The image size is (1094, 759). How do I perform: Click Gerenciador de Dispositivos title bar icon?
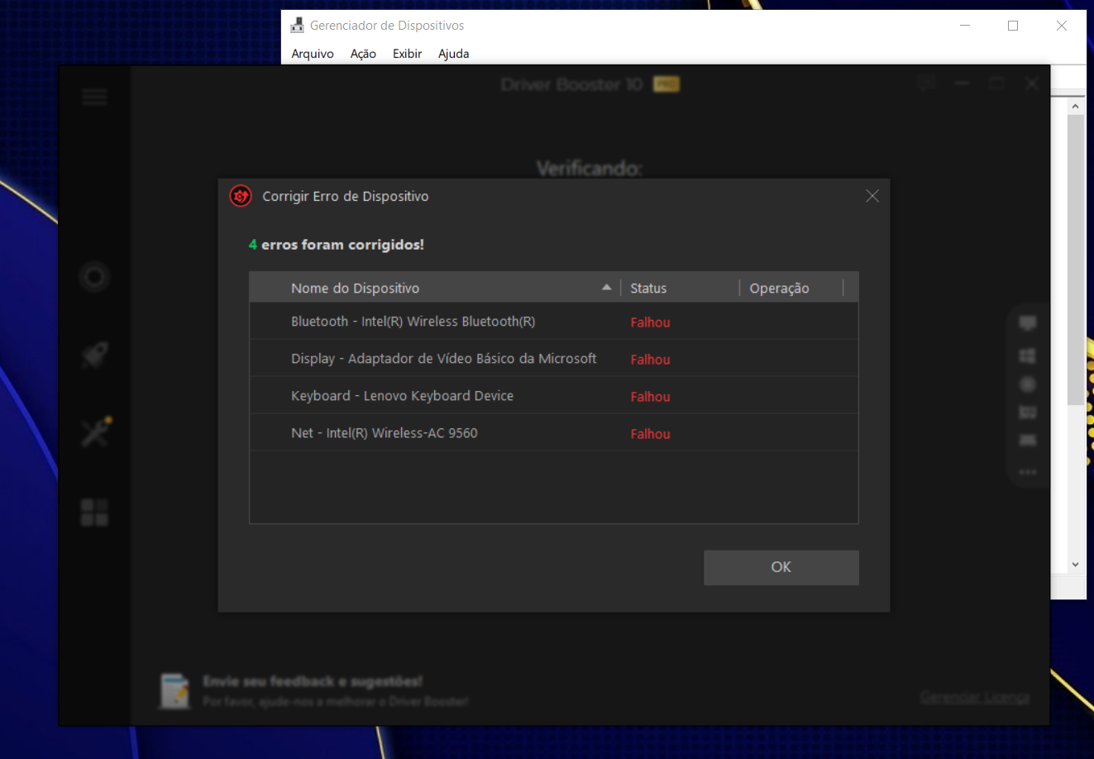[x=297, y=26]
